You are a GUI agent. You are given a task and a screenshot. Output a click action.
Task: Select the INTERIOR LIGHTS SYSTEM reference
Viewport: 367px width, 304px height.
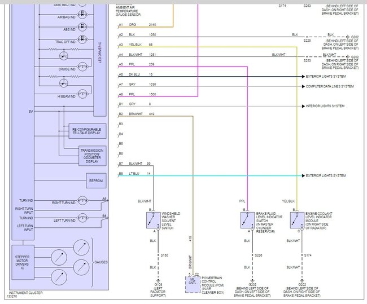click(325, 106)
